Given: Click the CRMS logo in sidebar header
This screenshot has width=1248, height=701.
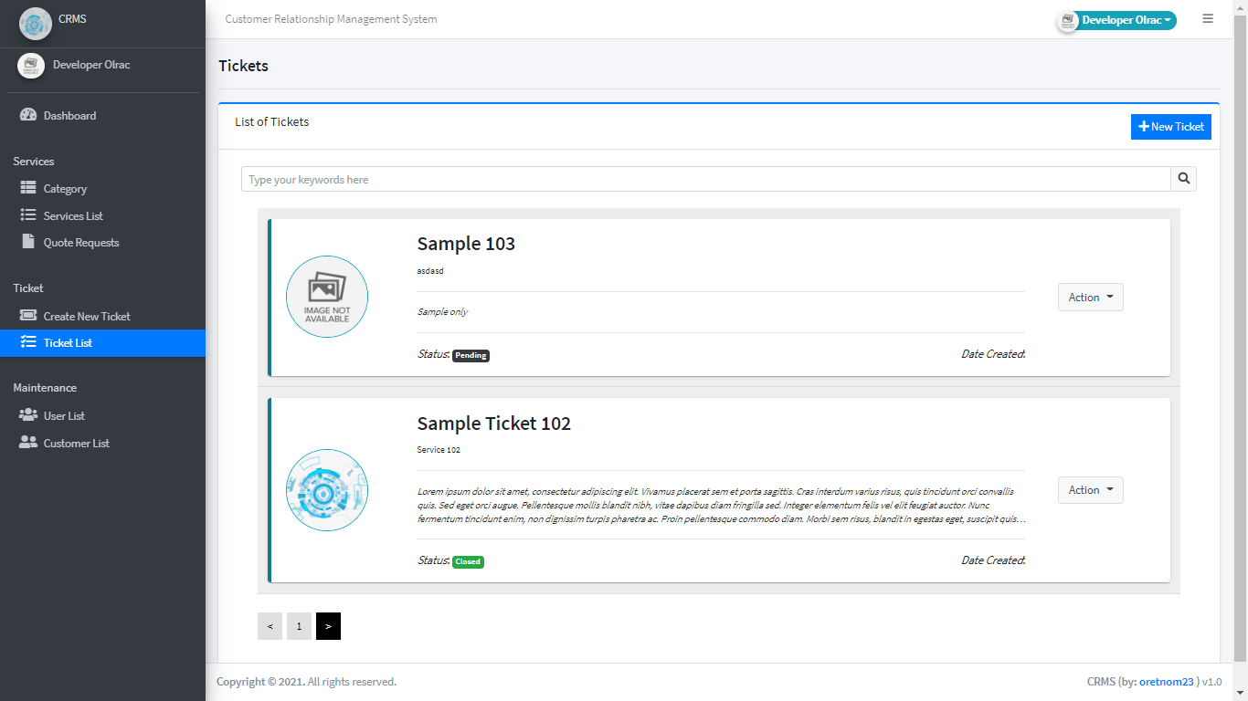Looking at the screenshot, I should coord(36,24).
